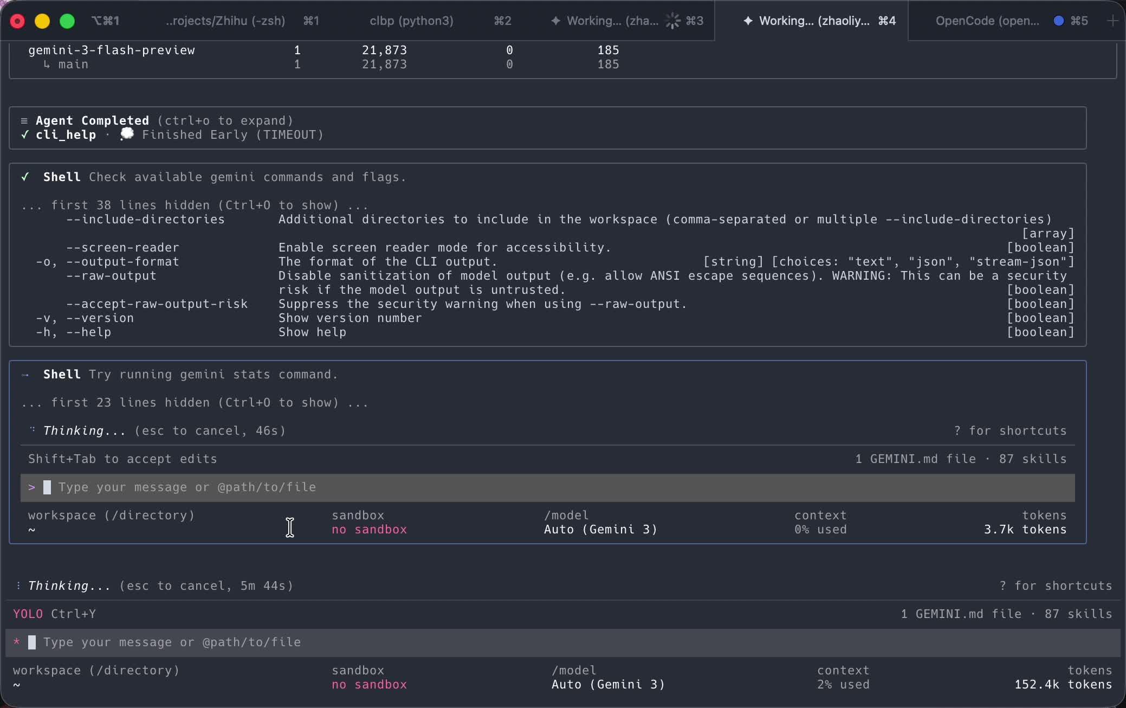The width and height of the screenshot is (1126, 708).
Task: Click the '3.7k tokens' counter
Action: [x=1025, y=529]
